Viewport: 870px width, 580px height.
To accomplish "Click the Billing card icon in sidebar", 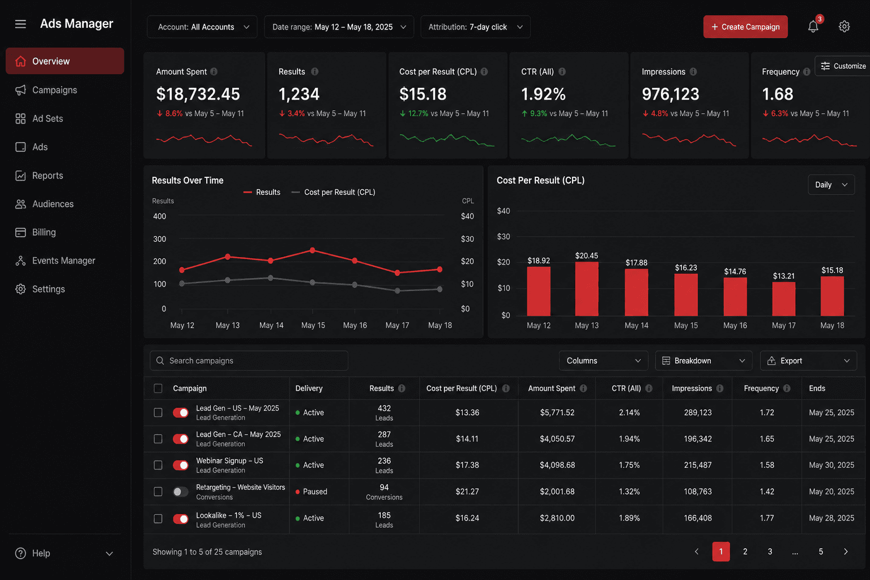I will 20,232.
